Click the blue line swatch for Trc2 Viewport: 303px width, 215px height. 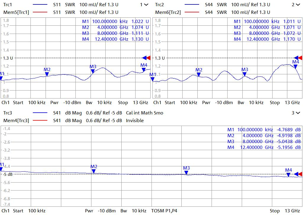pyautogui.click(x=192, y=5)
